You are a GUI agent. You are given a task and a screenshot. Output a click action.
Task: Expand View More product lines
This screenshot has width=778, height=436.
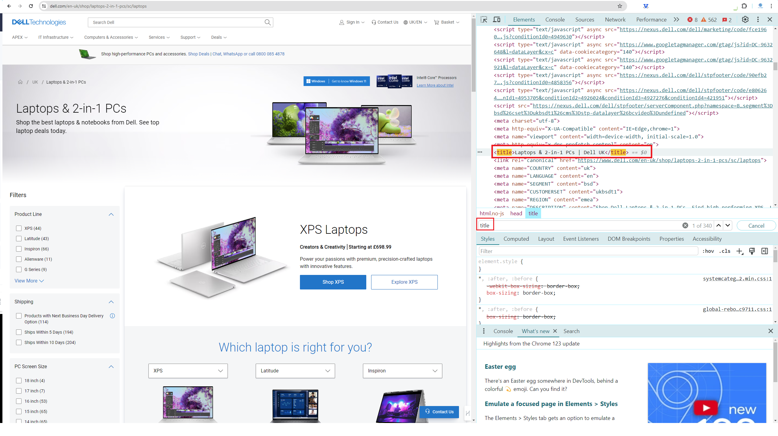pyautogui.click(x=29, y=281)
